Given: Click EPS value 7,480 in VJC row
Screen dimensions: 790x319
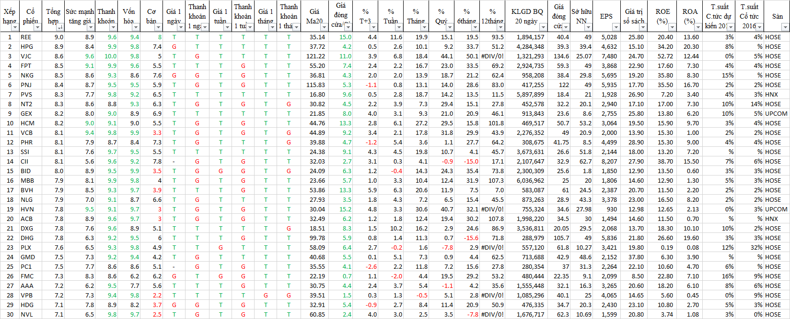Looking at the screenshot, I should [x=606, y=56].
